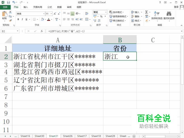Image resolution: width=184 pixels, height=138 pixels.
Task: Click the new sheet plus icon
Action: pyautogui.click(x=134, y=136)
